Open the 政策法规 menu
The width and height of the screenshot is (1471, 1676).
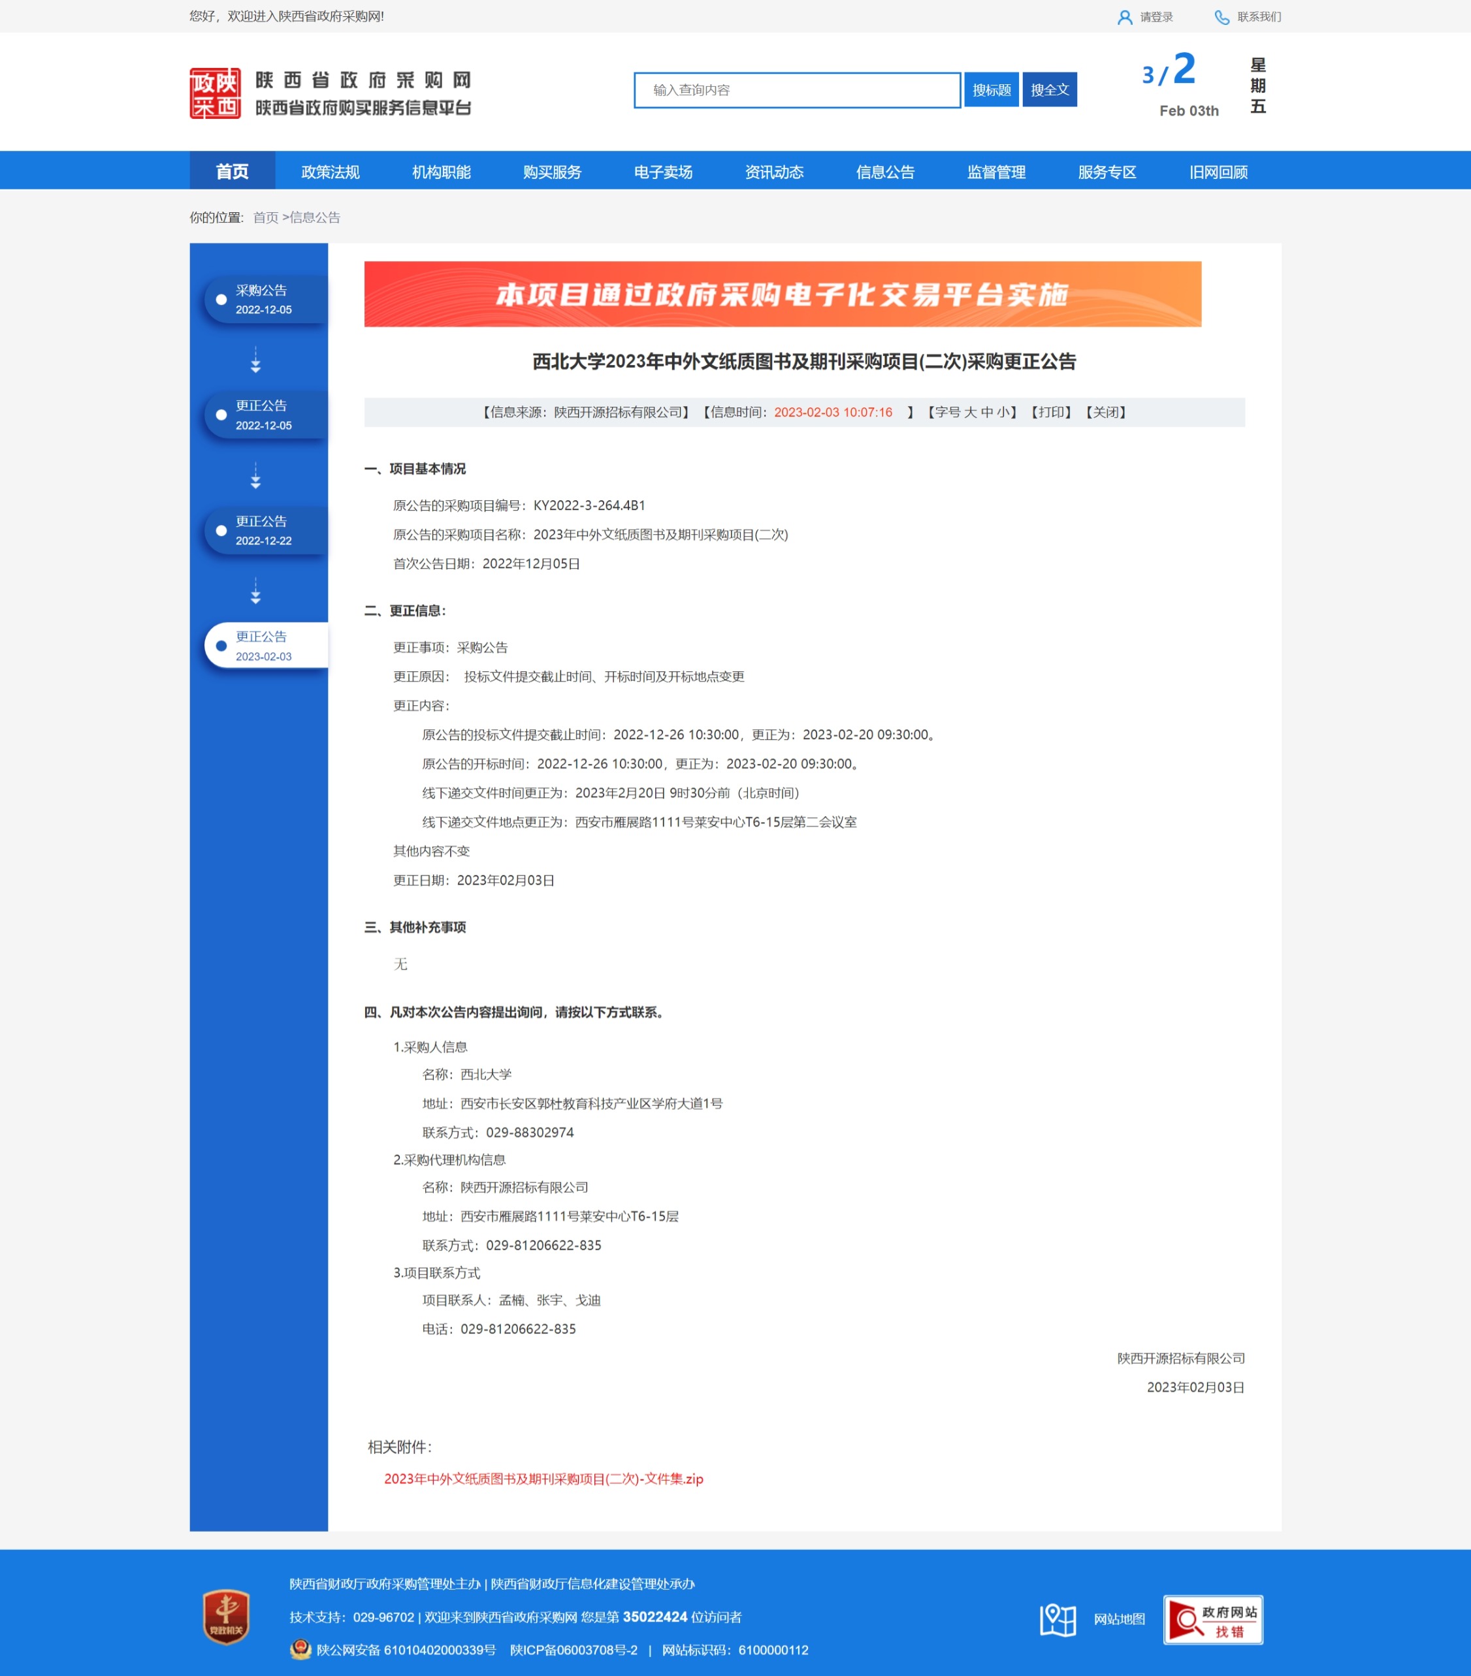331,172
